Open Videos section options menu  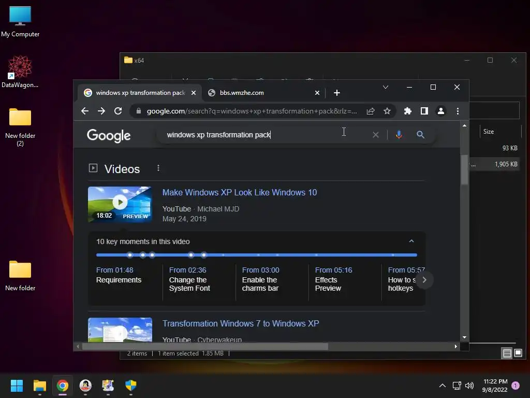coord(158,168)
